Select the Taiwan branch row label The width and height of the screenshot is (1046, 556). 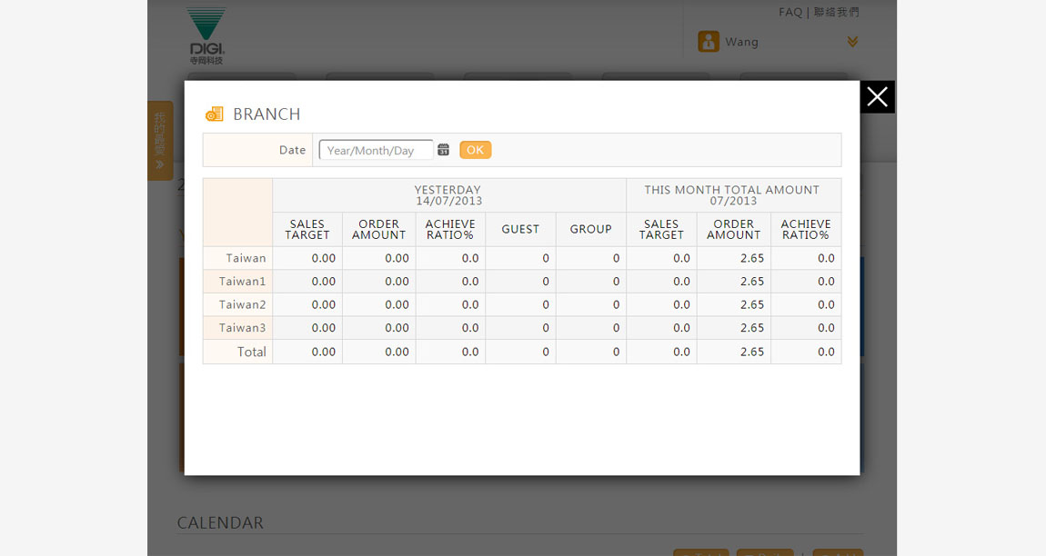tap(246, 258)
